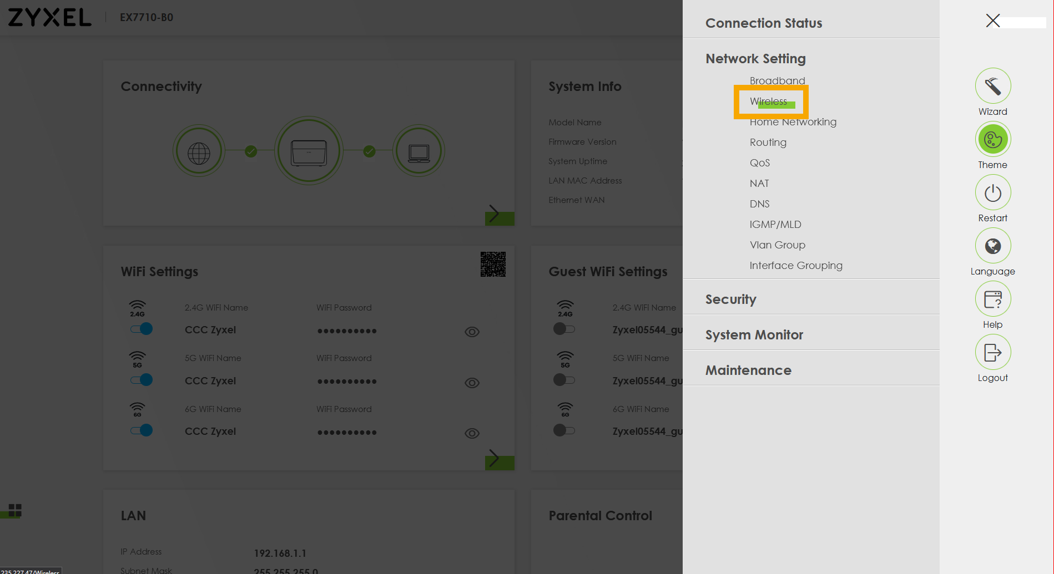Show the 6G WiFi password
Viewport: 1054px width, 574px height.
472,433
